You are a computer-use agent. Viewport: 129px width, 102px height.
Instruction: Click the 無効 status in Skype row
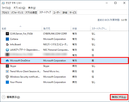click(75, 66)
